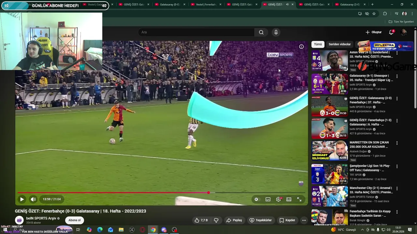Image resolution: width=417 pixels, height=234 pixels.
Task: Click the beIN SPORTS Arşiv channel avatar
Action: point(19,220)
